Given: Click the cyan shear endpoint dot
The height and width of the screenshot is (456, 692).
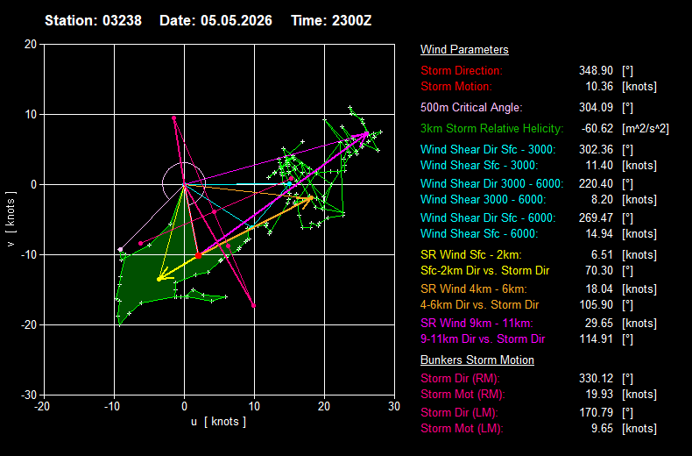Looking at the screenshot, I should tap(289, 184).
